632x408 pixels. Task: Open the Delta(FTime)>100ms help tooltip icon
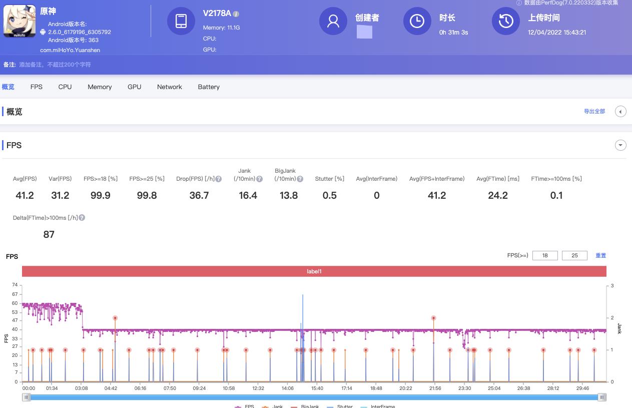tap(83, 217)
